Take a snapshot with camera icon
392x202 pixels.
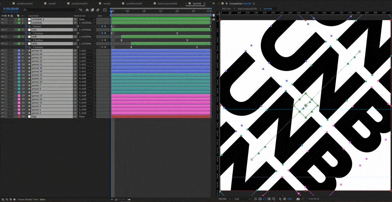tap(298, 199)
